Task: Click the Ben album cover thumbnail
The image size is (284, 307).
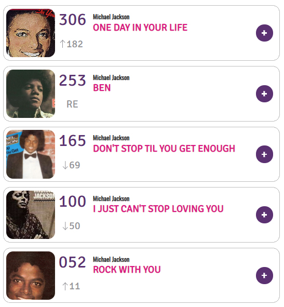Action: (x=31, y=94)
